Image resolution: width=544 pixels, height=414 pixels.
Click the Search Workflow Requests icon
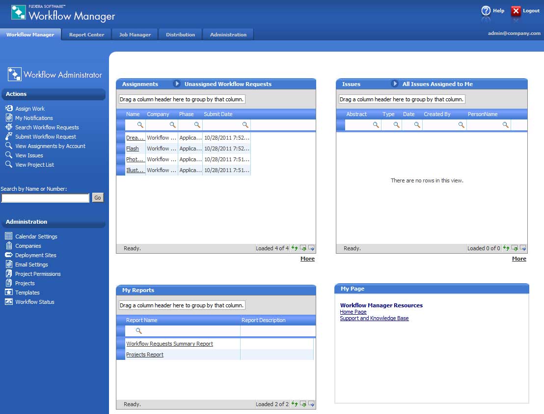pyautogui.click(x=9, y=127)
